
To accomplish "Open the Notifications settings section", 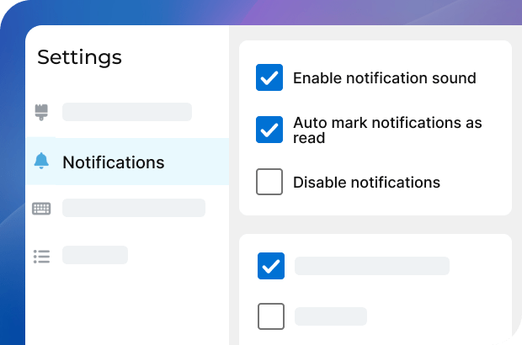I will click(114, 162).
